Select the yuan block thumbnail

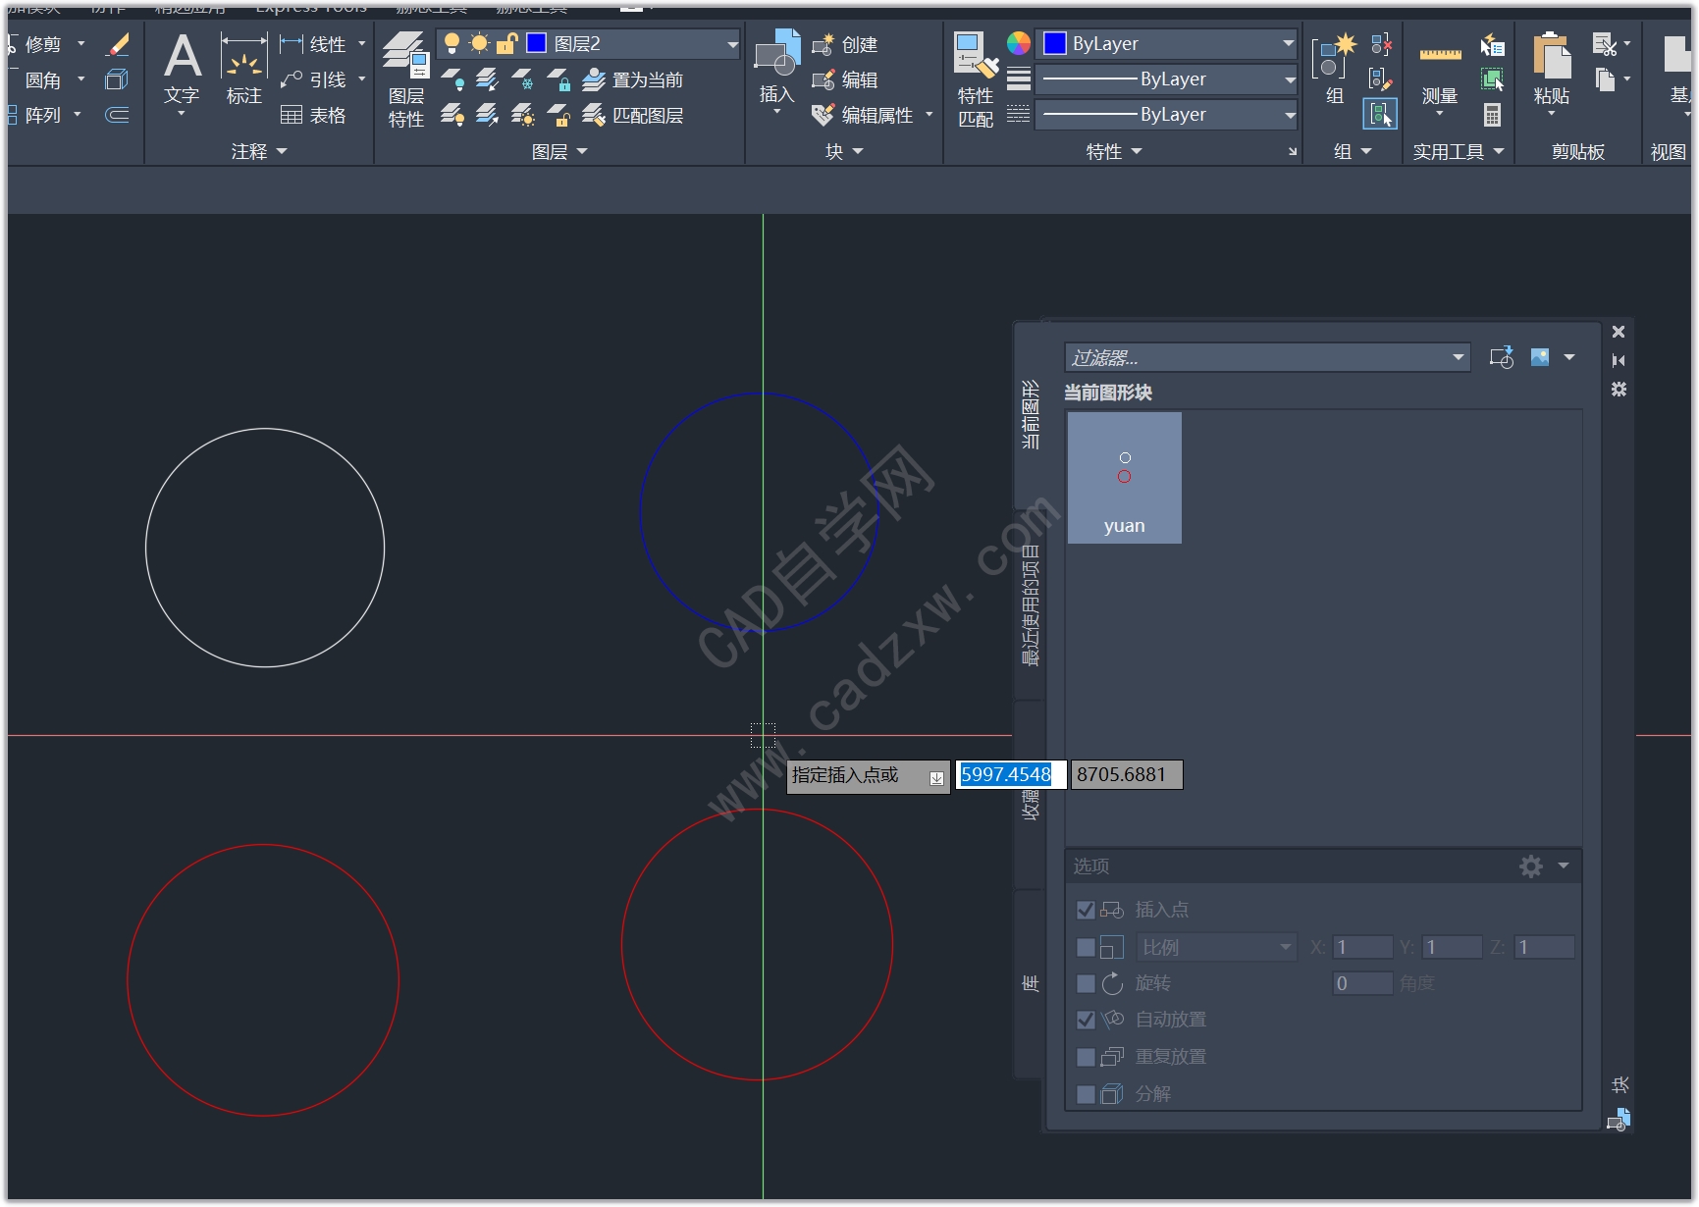click(1124, 478)
